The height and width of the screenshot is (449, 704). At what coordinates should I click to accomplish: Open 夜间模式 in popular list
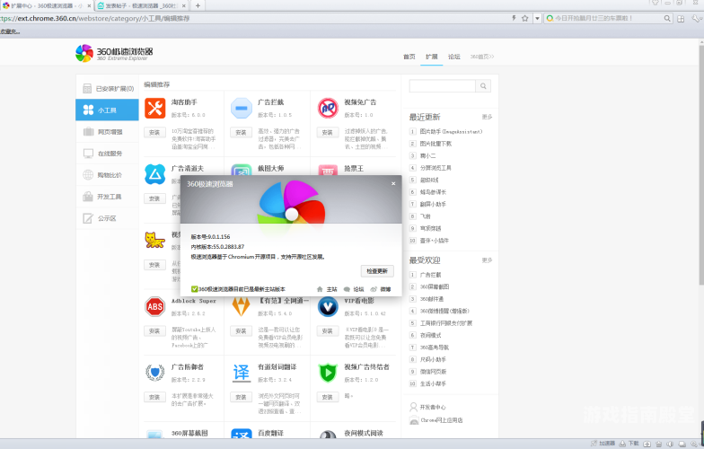coord(430,335)
